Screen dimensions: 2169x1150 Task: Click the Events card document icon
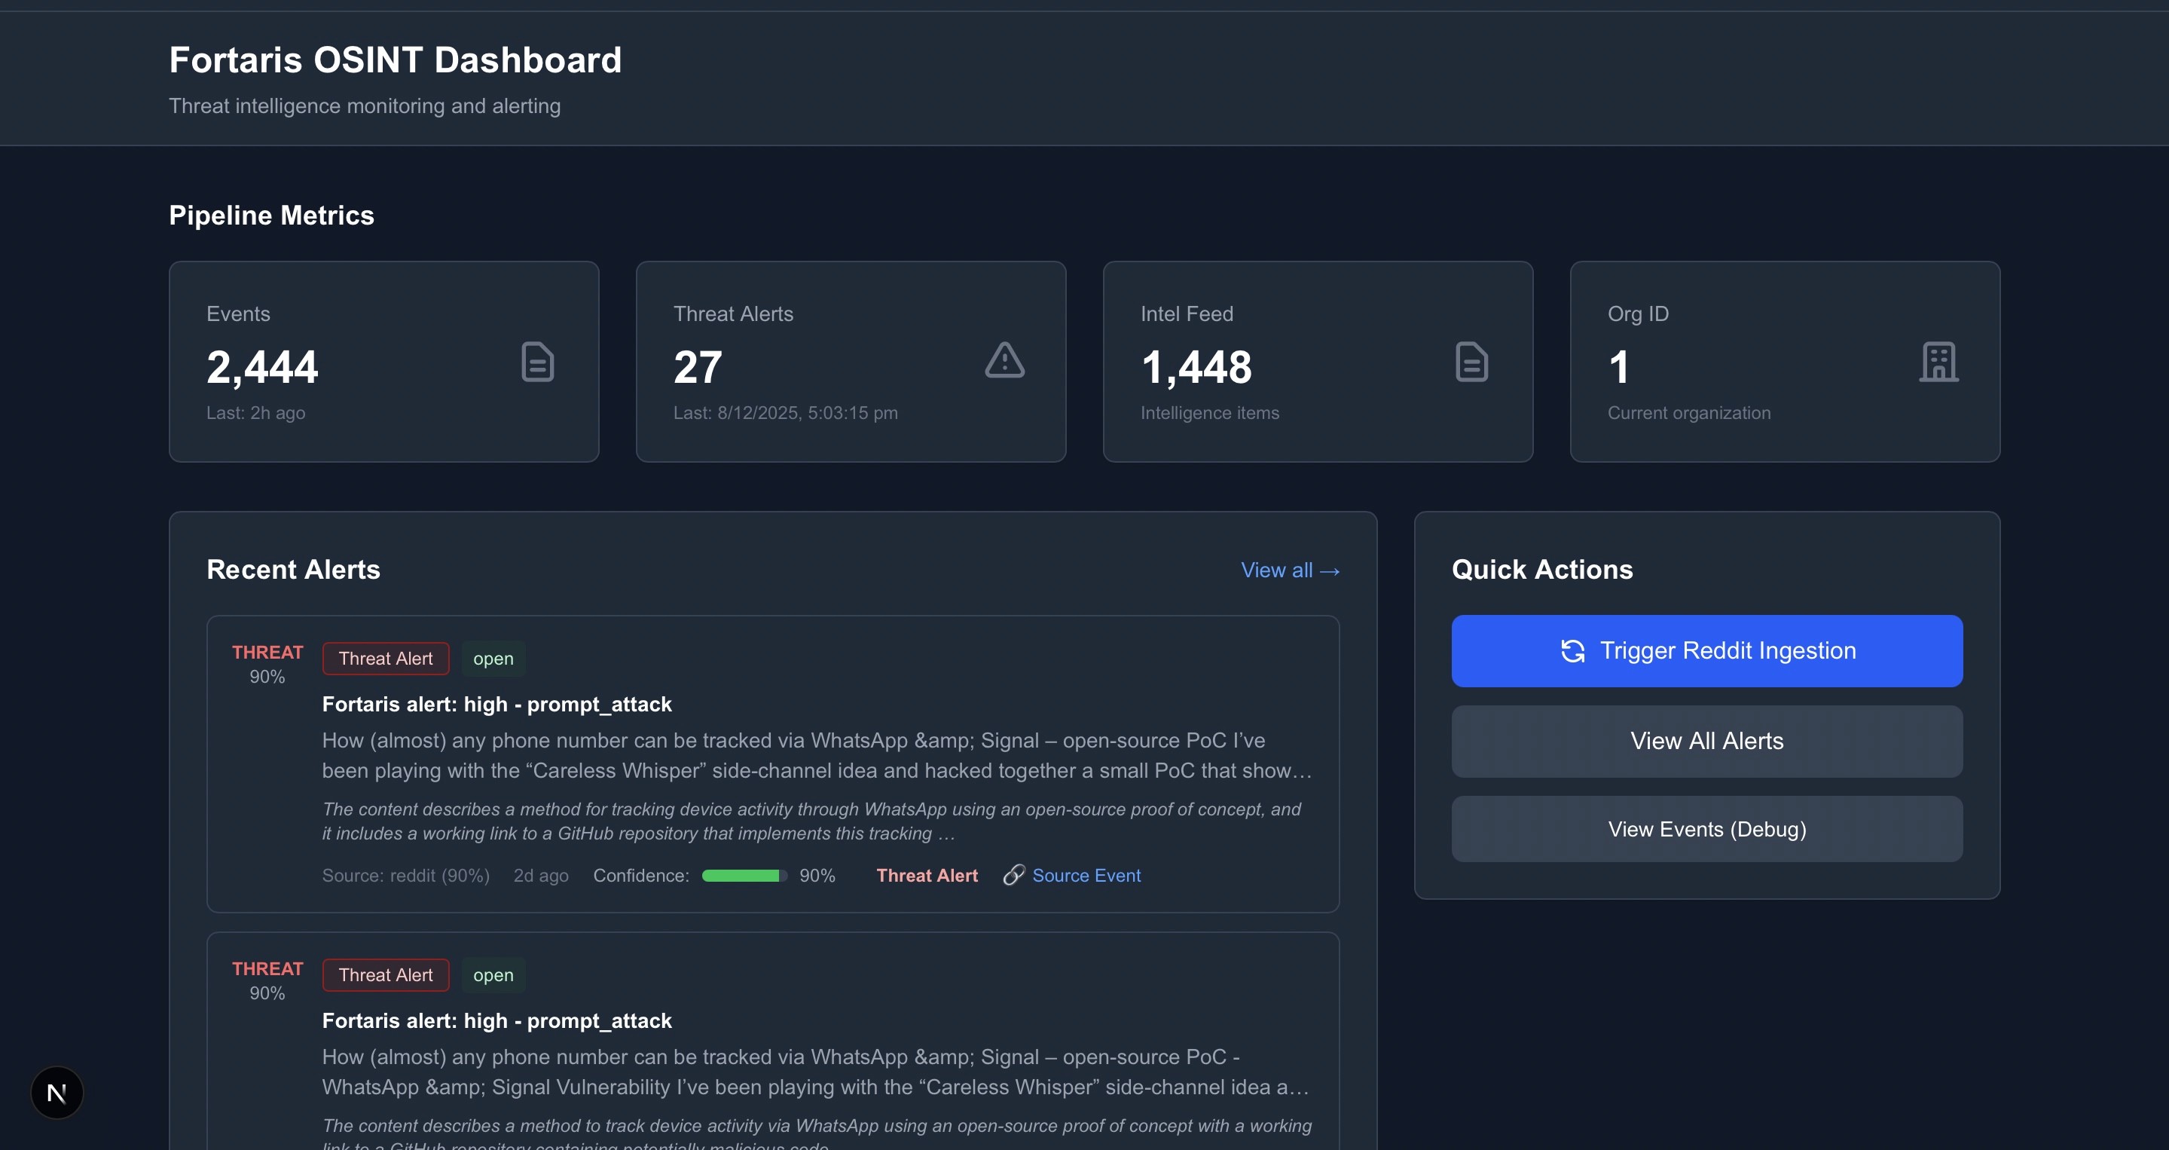coord(537,362)
